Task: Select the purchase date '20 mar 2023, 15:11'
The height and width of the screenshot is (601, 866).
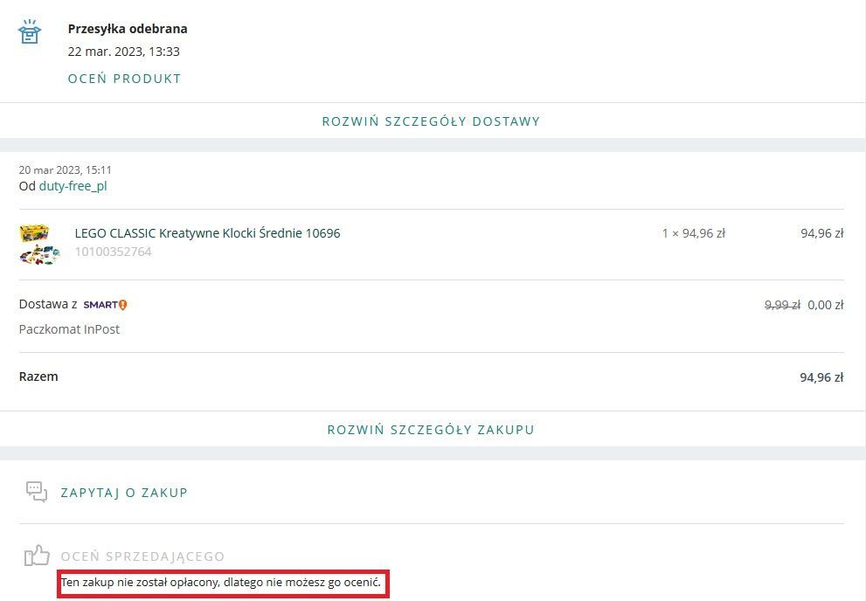Action: pos(66,170)
